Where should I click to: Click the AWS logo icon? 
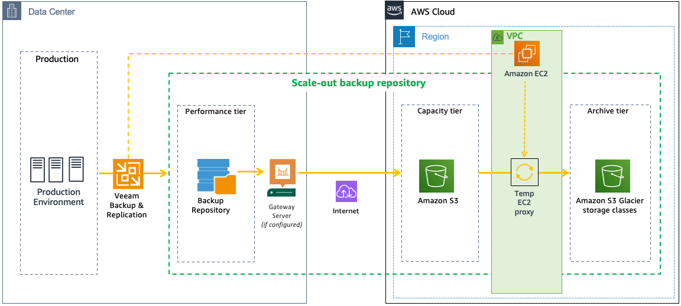[394, 10]
